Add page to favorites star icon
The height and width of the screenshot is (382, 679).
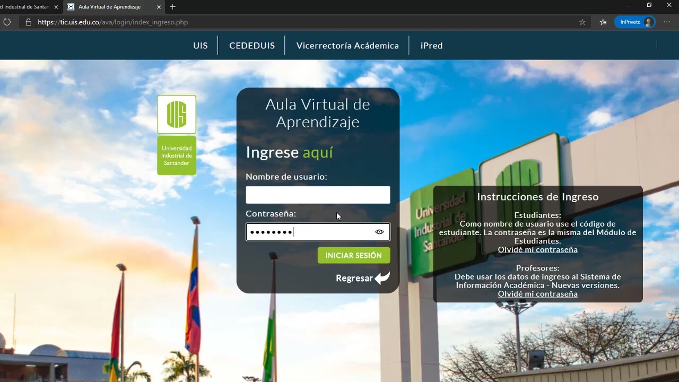pos(582,22)
